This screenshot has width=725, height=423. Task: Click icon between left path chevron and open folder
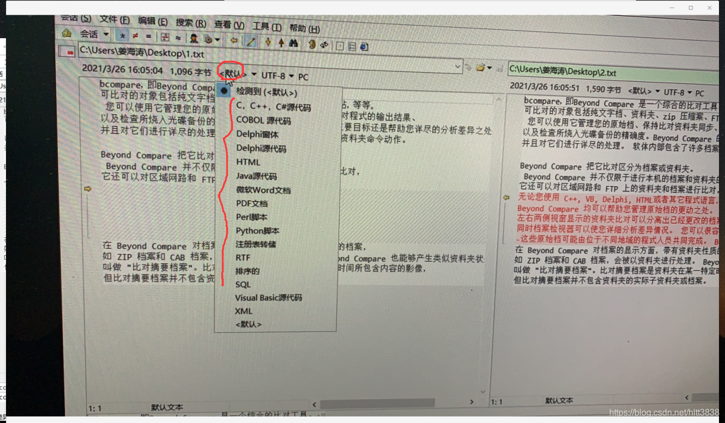468,67
